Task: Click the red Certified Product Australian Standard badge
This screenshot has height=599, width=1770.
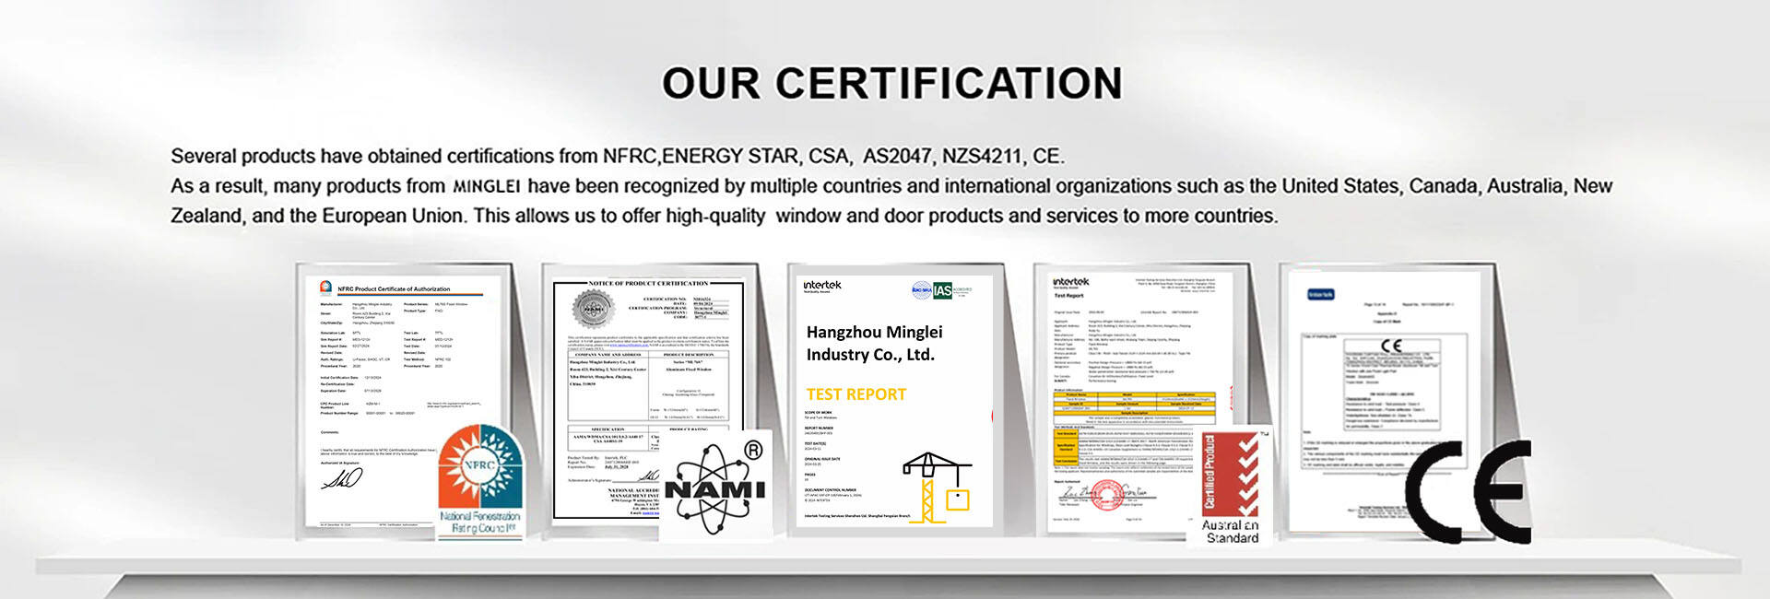Action: coord(1232,487)
